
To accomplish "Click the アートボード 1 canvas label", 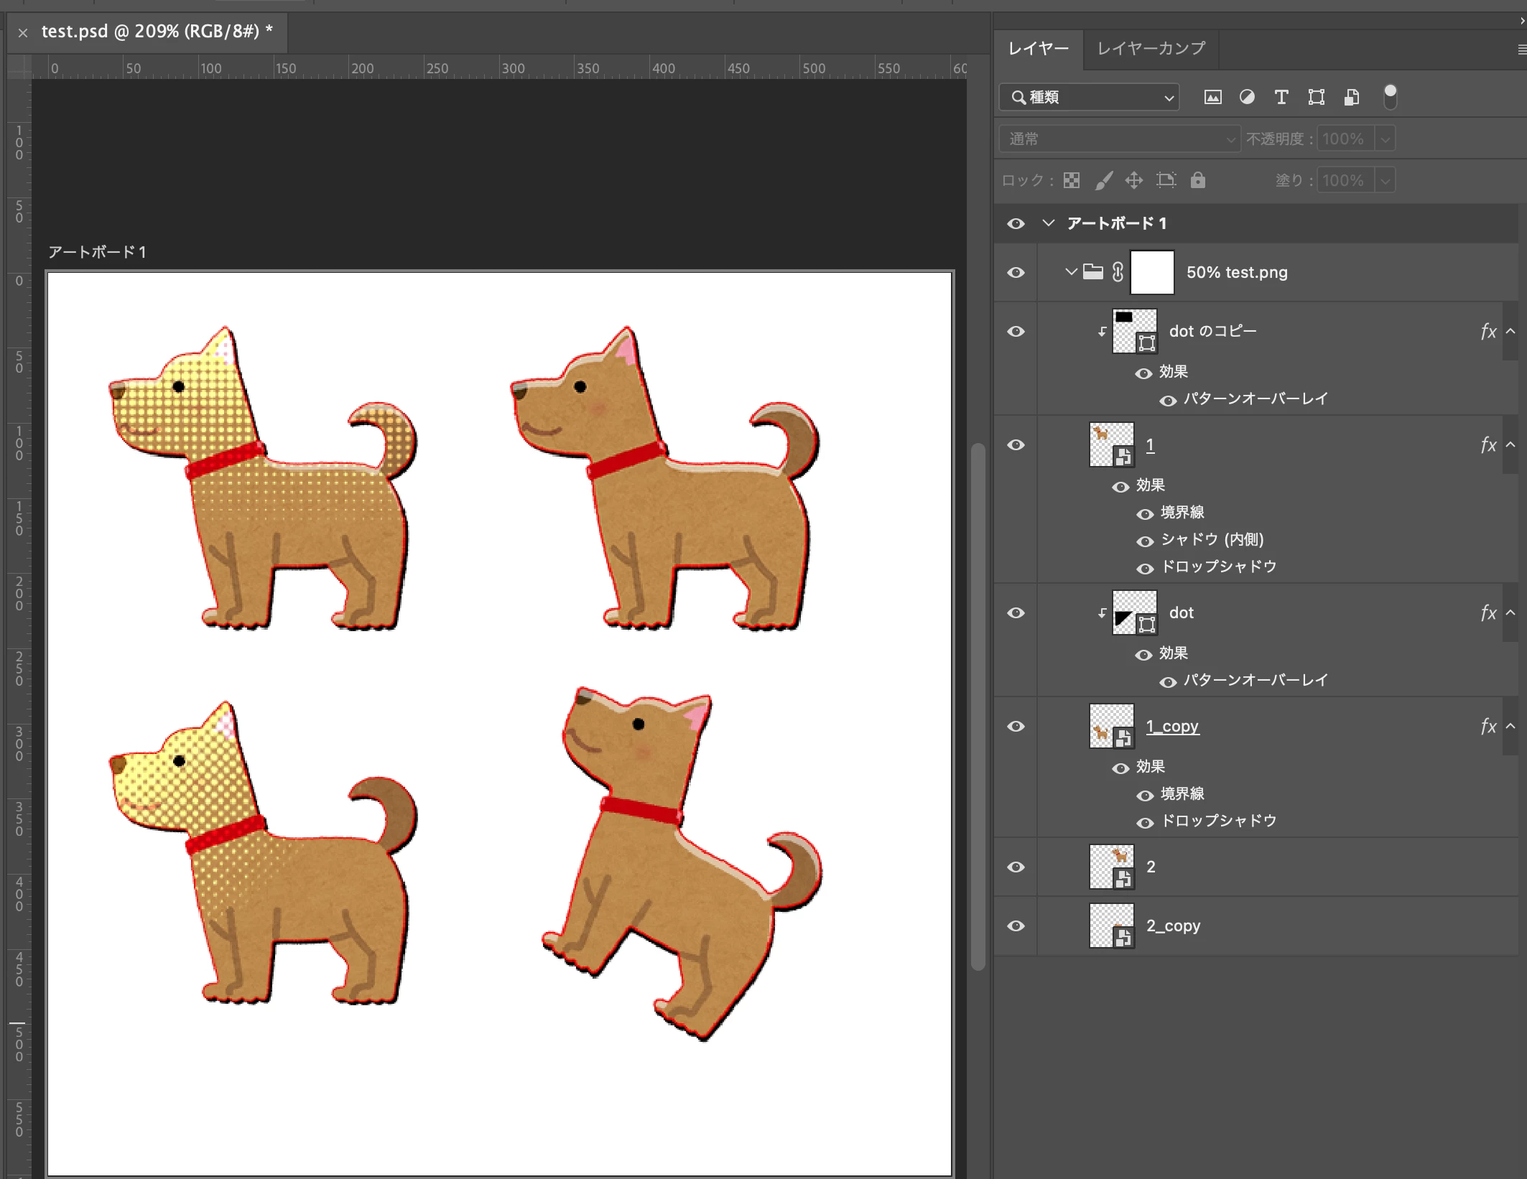I will click(97, 252).
